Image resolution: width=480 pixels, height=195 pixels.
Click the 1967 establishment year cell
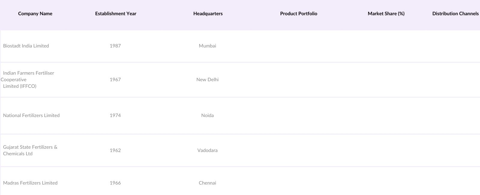pyautogui.click(x=115, y=80)
